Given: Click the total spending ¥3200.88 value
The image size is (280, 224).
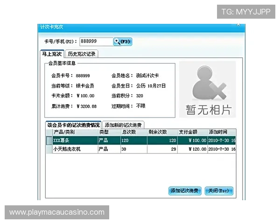Looking at the screenshot, I should [87, 106].
